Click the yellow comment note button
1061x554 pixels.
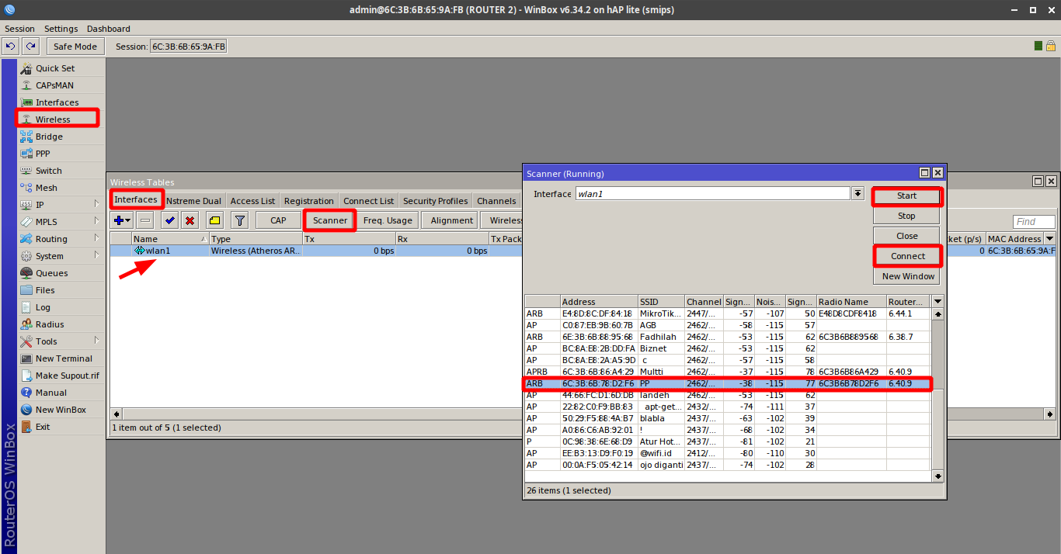pyautogui.click(x=215, y=220)
